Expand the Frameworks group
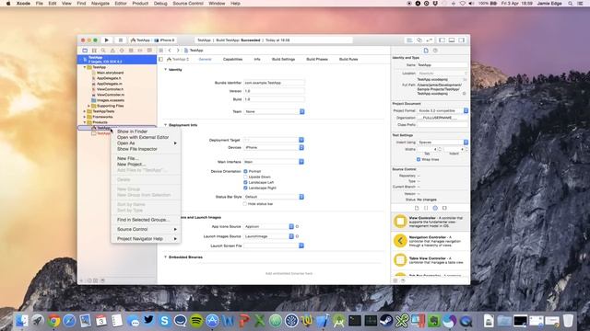 click(84, 117)
